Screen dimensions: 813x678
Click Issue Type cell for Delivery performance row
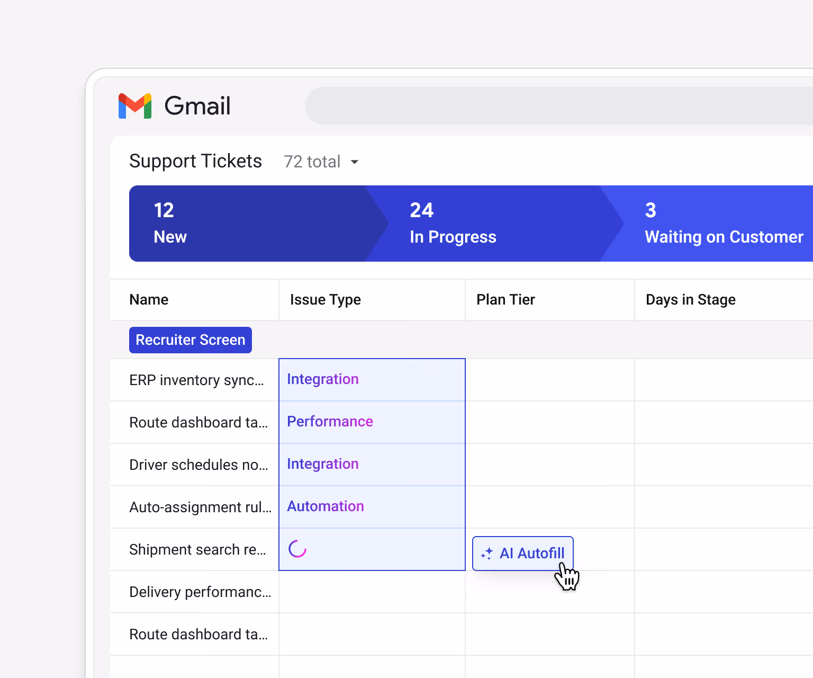372,592
